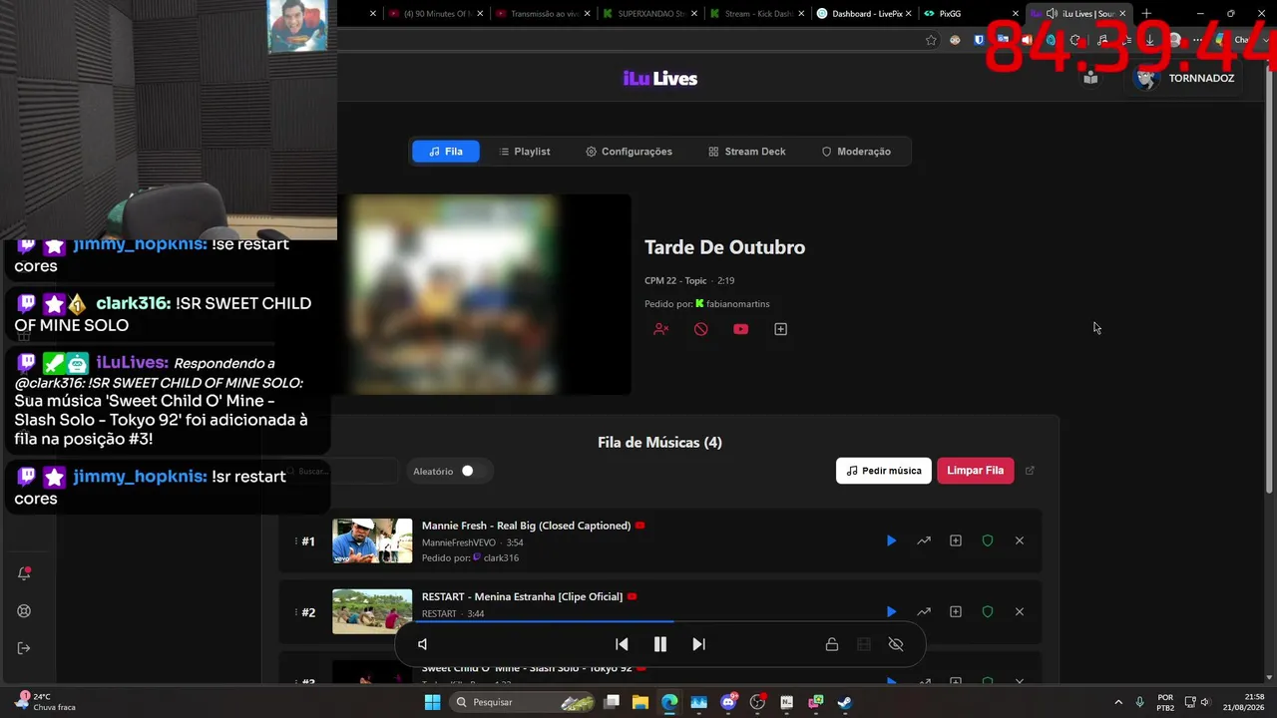Screen dimensions: 1277x718
Task: Click green shield icon on Mannie Fresh row
Action: click(x=988, y=540)
